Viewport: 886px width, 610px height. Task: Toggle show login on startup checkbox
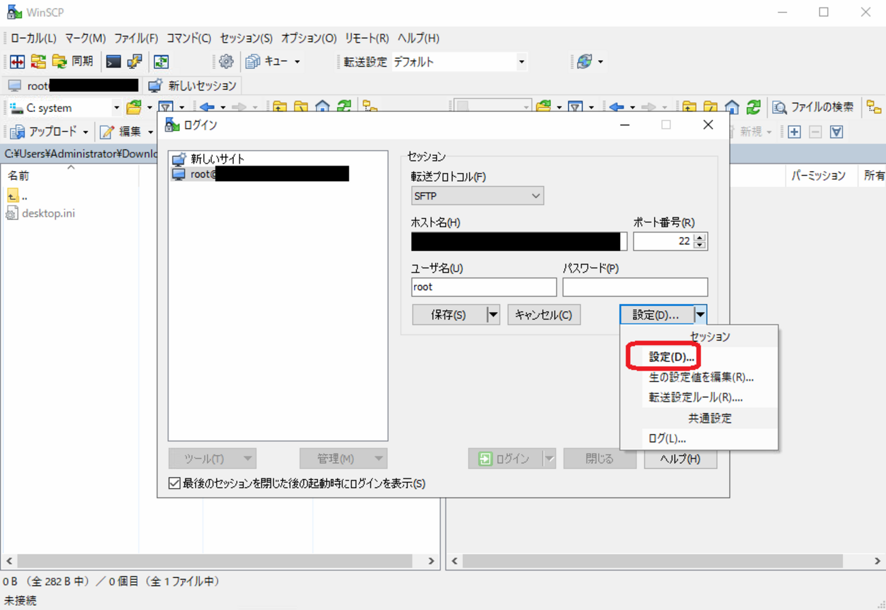(175, 483)
